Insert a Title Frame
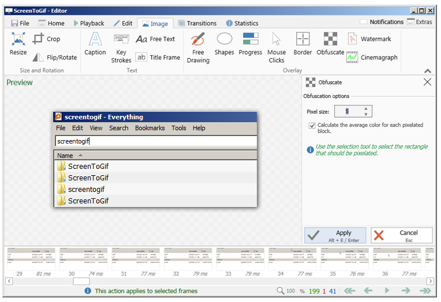The width and height of the screenshot is (441, 302). click(158, 57)
